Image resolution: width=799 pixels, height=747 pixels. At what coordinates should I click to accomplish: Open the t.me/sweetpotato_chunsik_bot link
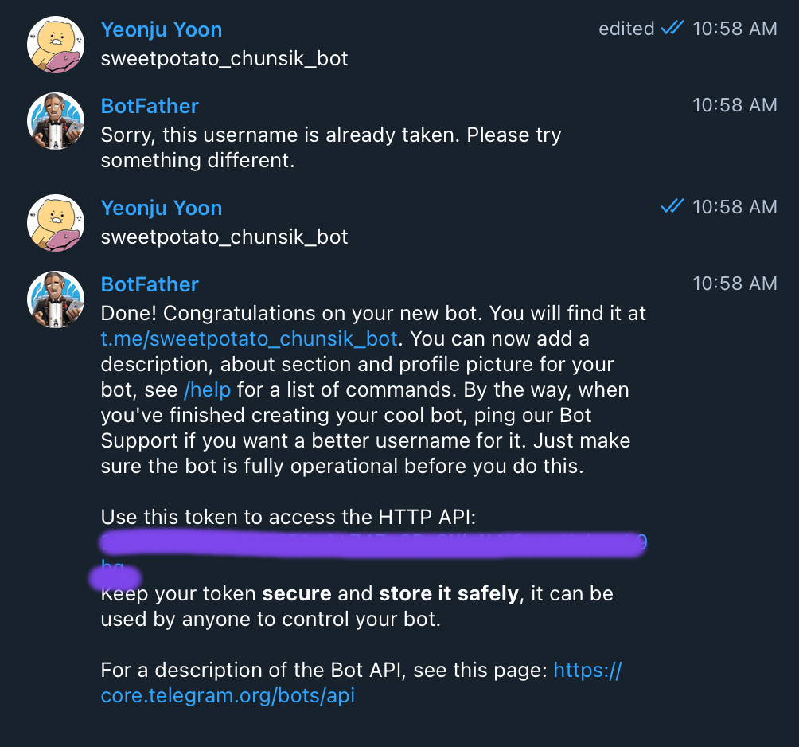point(248,338)
